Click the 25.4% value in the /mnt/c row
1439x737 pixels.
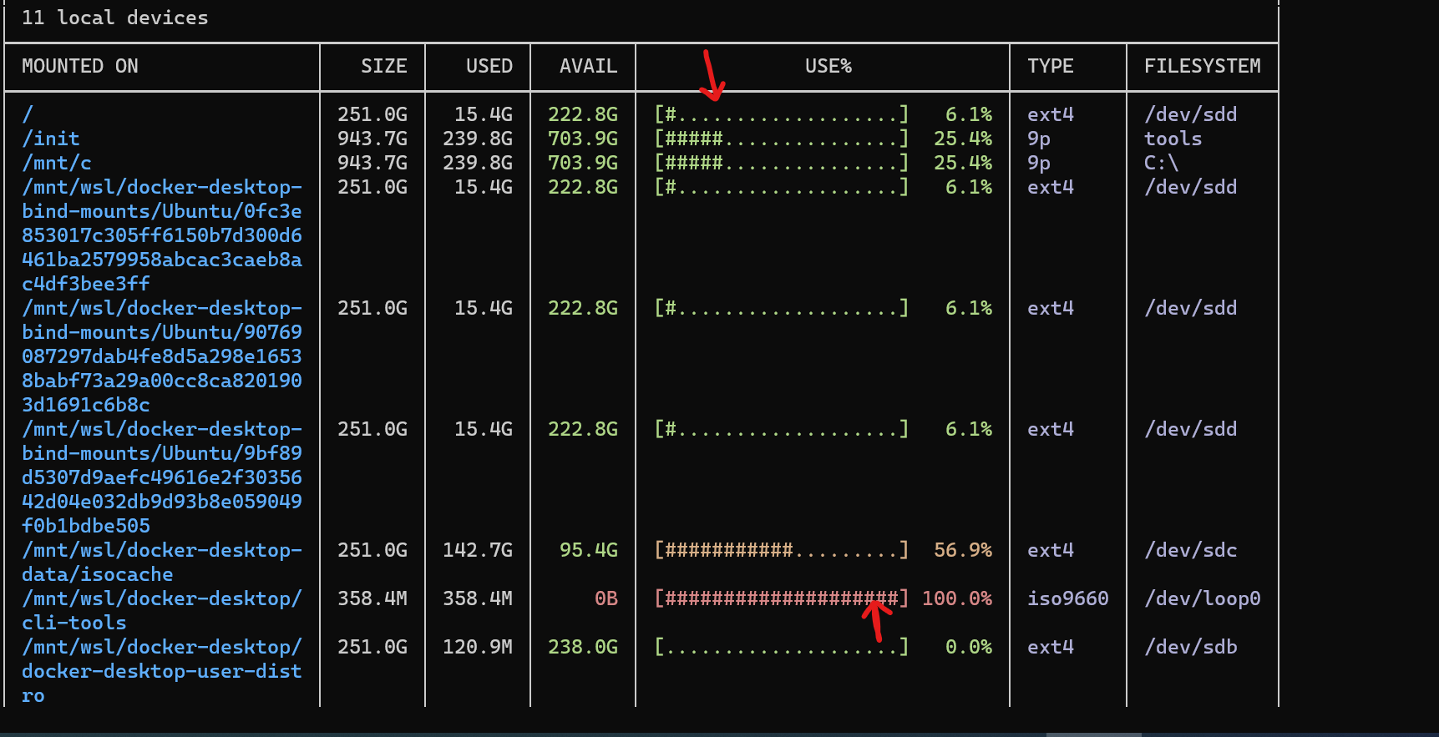[x=963, y=163]
